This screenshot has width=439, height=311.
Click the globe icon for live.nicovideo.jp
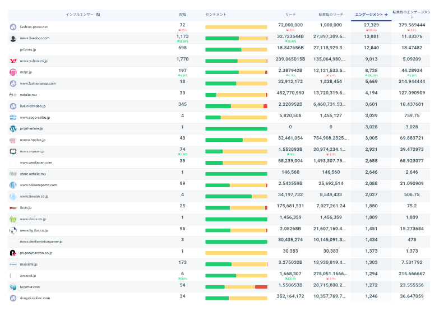(13, 106)
